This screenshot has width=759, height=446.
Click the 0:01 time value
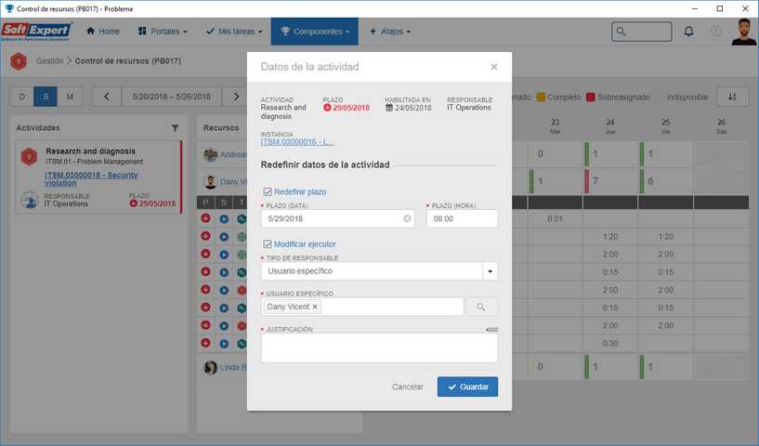click(555, 219)
